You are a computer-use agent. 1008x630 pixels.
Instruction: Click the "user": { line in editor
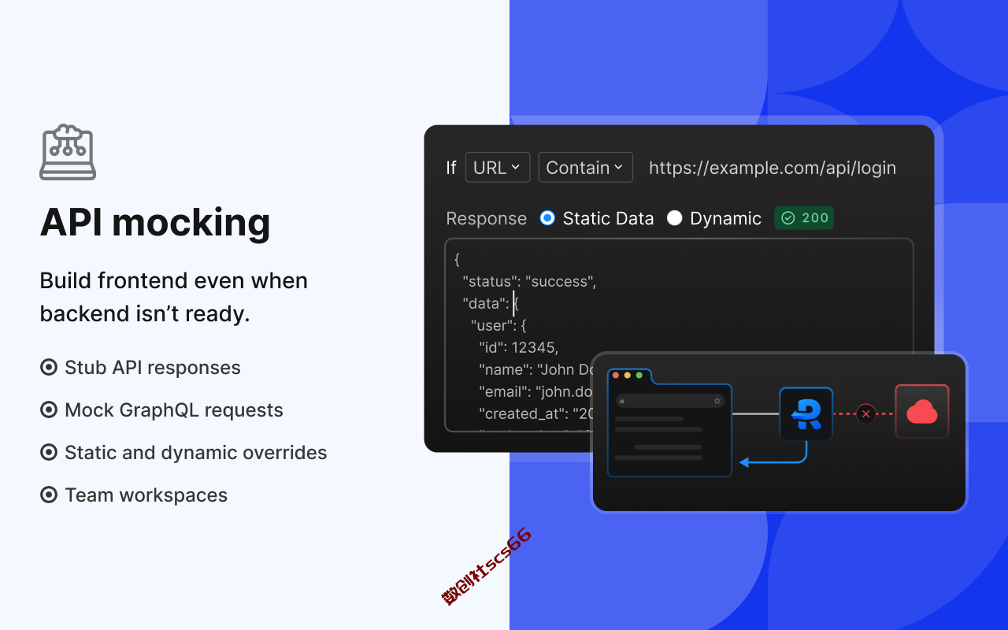click(498, 325)
